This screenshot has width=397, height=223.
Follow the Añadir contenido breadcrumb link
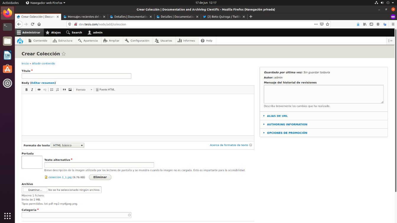(43, 63)
